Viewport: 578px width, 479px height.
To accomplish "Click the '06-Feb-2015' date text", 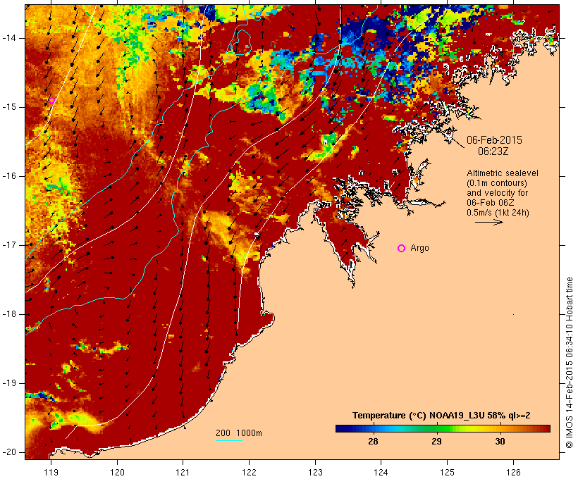I will coord(494,140).
